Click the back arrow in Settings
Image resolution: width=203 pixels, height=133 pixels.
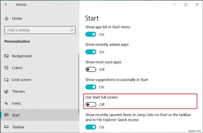point(6,4)
